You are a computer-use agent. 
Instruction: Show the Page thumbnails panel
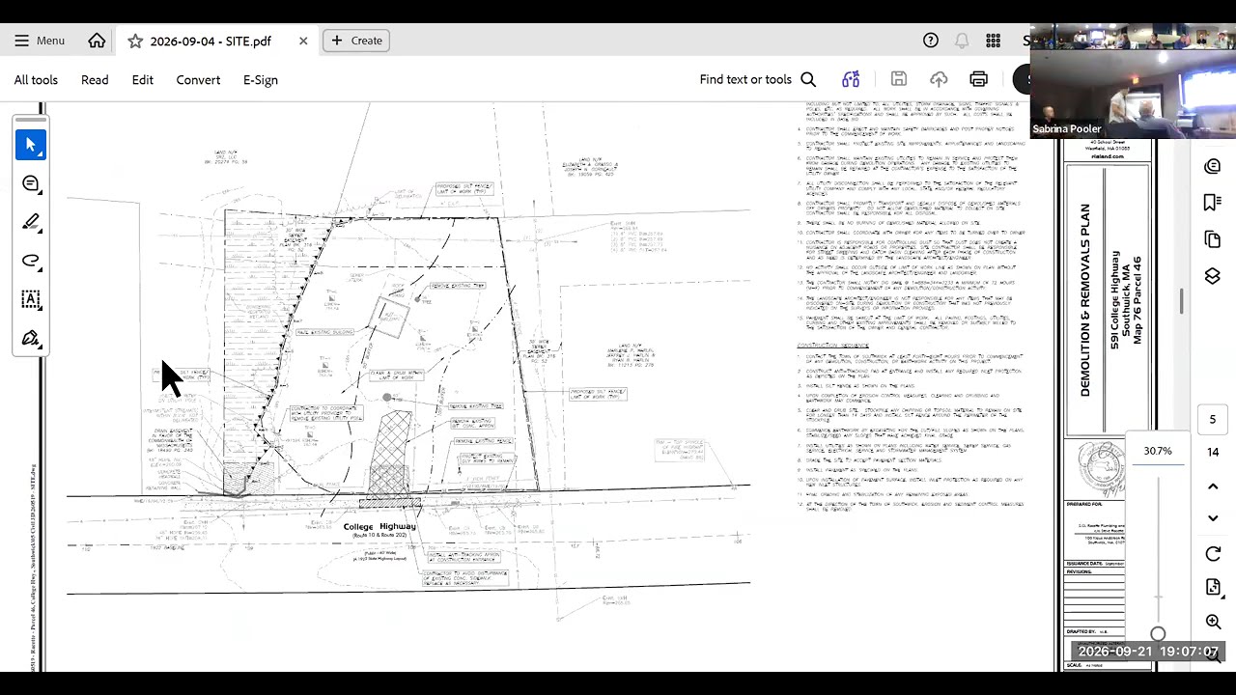pyautogui.click(x=1213, y=239)
